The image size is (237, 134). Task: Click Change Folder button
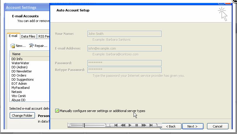pyautogui.click(x=22, y=116)
